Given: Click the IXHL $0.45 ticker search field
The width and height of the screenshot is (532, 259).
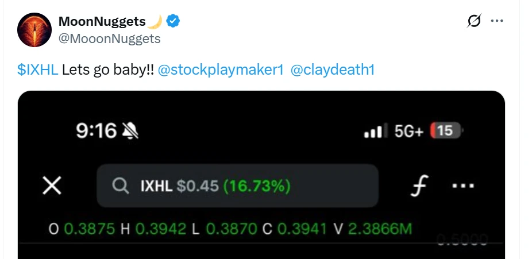Looking at the screenshot, I should coord(237,186).
